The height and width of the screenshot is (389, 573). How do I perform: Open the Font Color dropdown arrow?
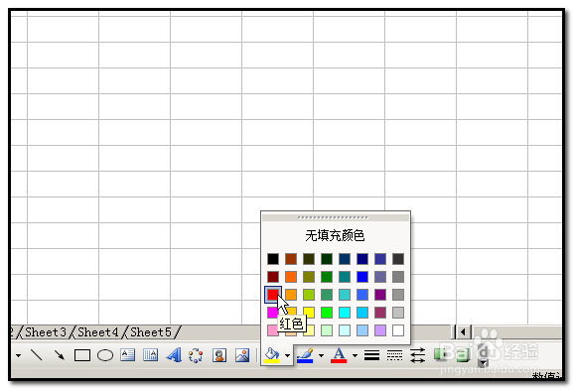pyautogui.click(x=355, y=355)
